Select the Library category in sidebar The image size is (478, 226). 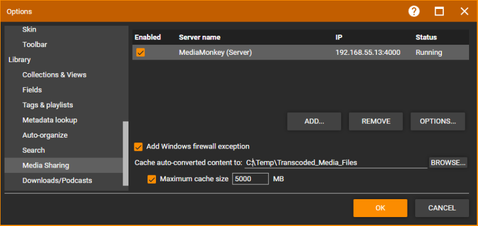click(x=20, y=60)
